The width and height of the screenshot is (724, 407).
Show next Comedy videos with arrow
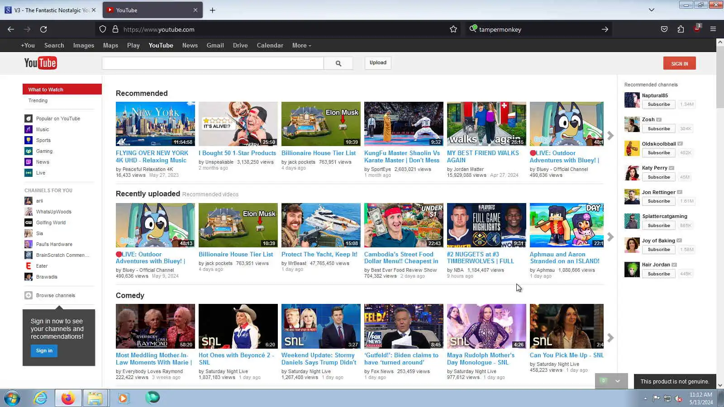pos(610,338)
